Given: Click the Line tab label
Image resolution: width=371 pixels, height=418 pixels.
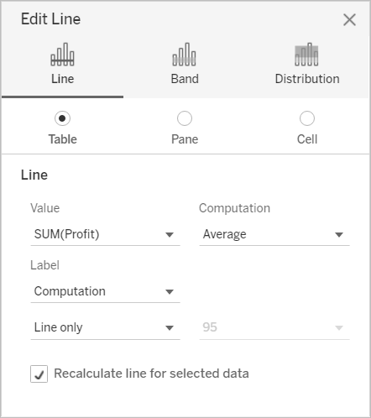Looking at the screenshot, I should point(63,79).
